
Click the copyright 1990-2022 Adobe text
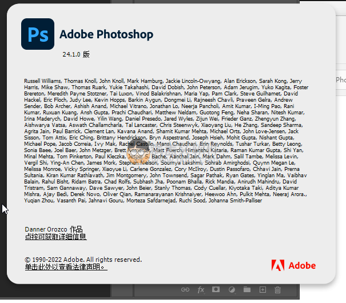point(83,260)
